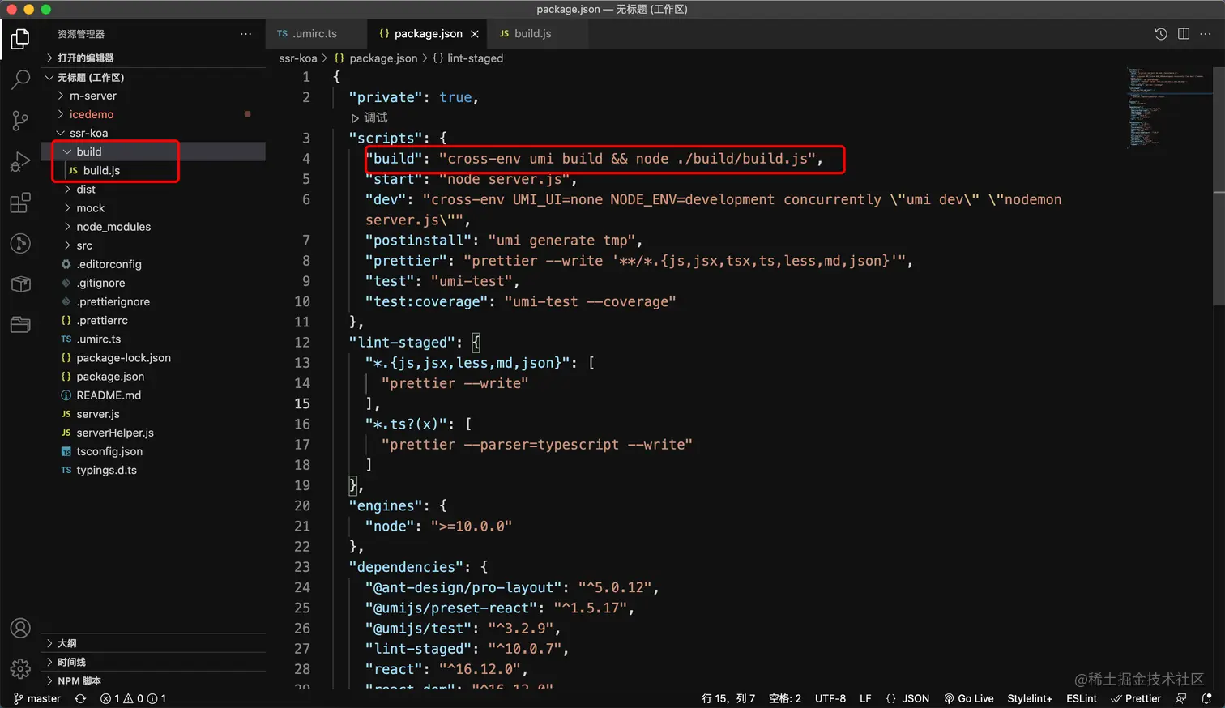Open Run and Debug view
The height and width of the screenshot is (708, 1225).
point(20,161)
